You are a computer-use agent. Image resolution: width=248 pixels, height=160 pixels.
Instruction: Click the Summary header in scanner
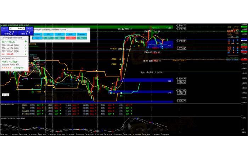tap(81, 34)
